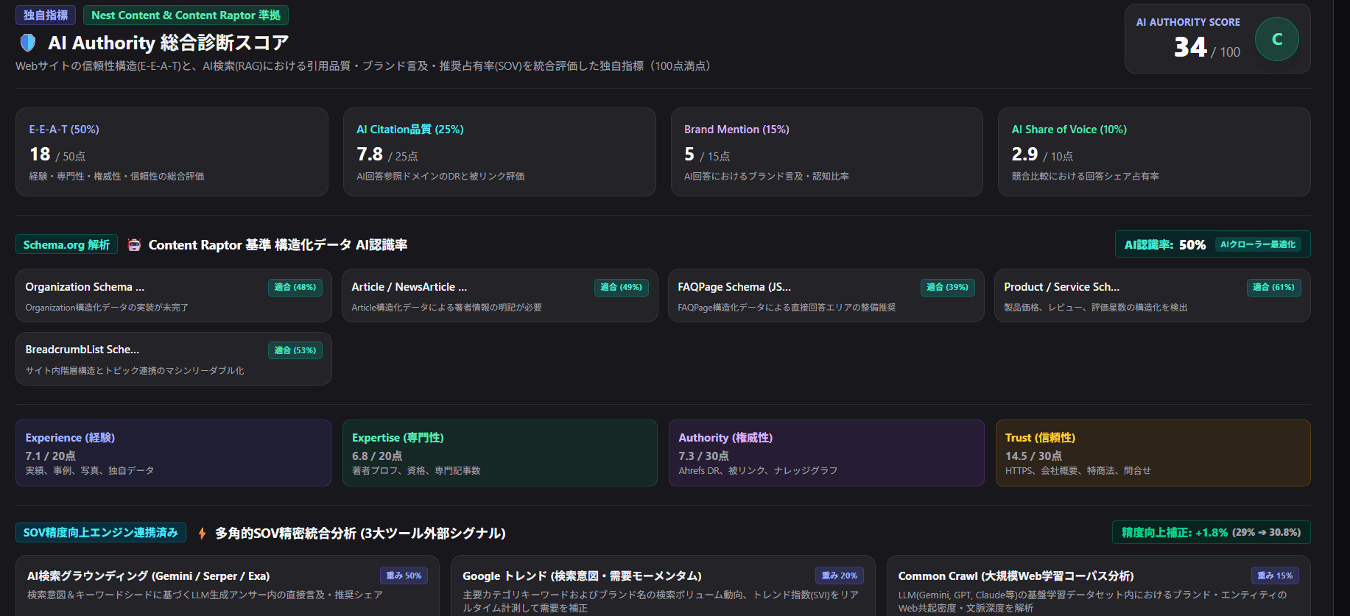
Task: Click the grade C circle badge
Action: 1276,39
